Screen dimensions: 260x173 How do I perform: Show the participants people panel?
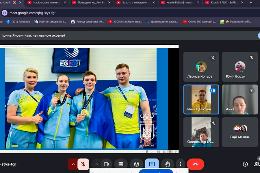pos(257,164)
